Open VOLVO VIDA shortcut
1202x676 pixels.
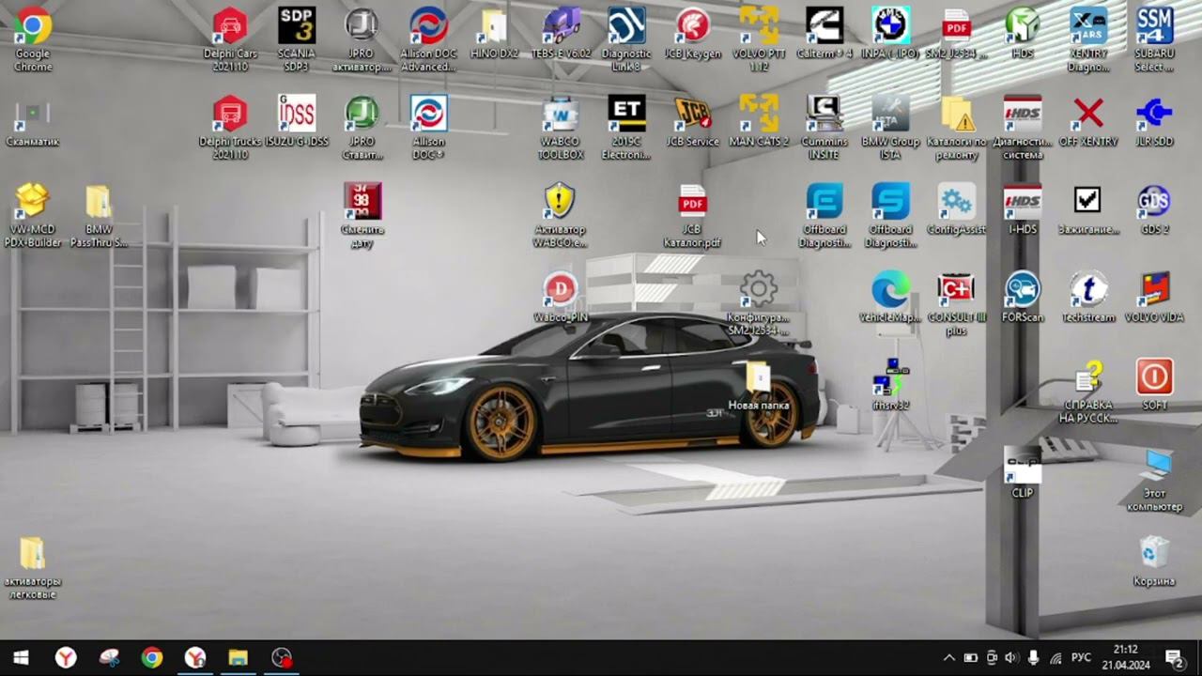1154,297
